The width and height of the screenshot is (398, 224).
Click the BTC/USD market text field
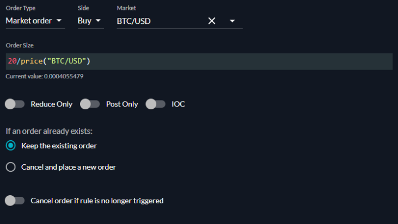[x=161, y=21]
